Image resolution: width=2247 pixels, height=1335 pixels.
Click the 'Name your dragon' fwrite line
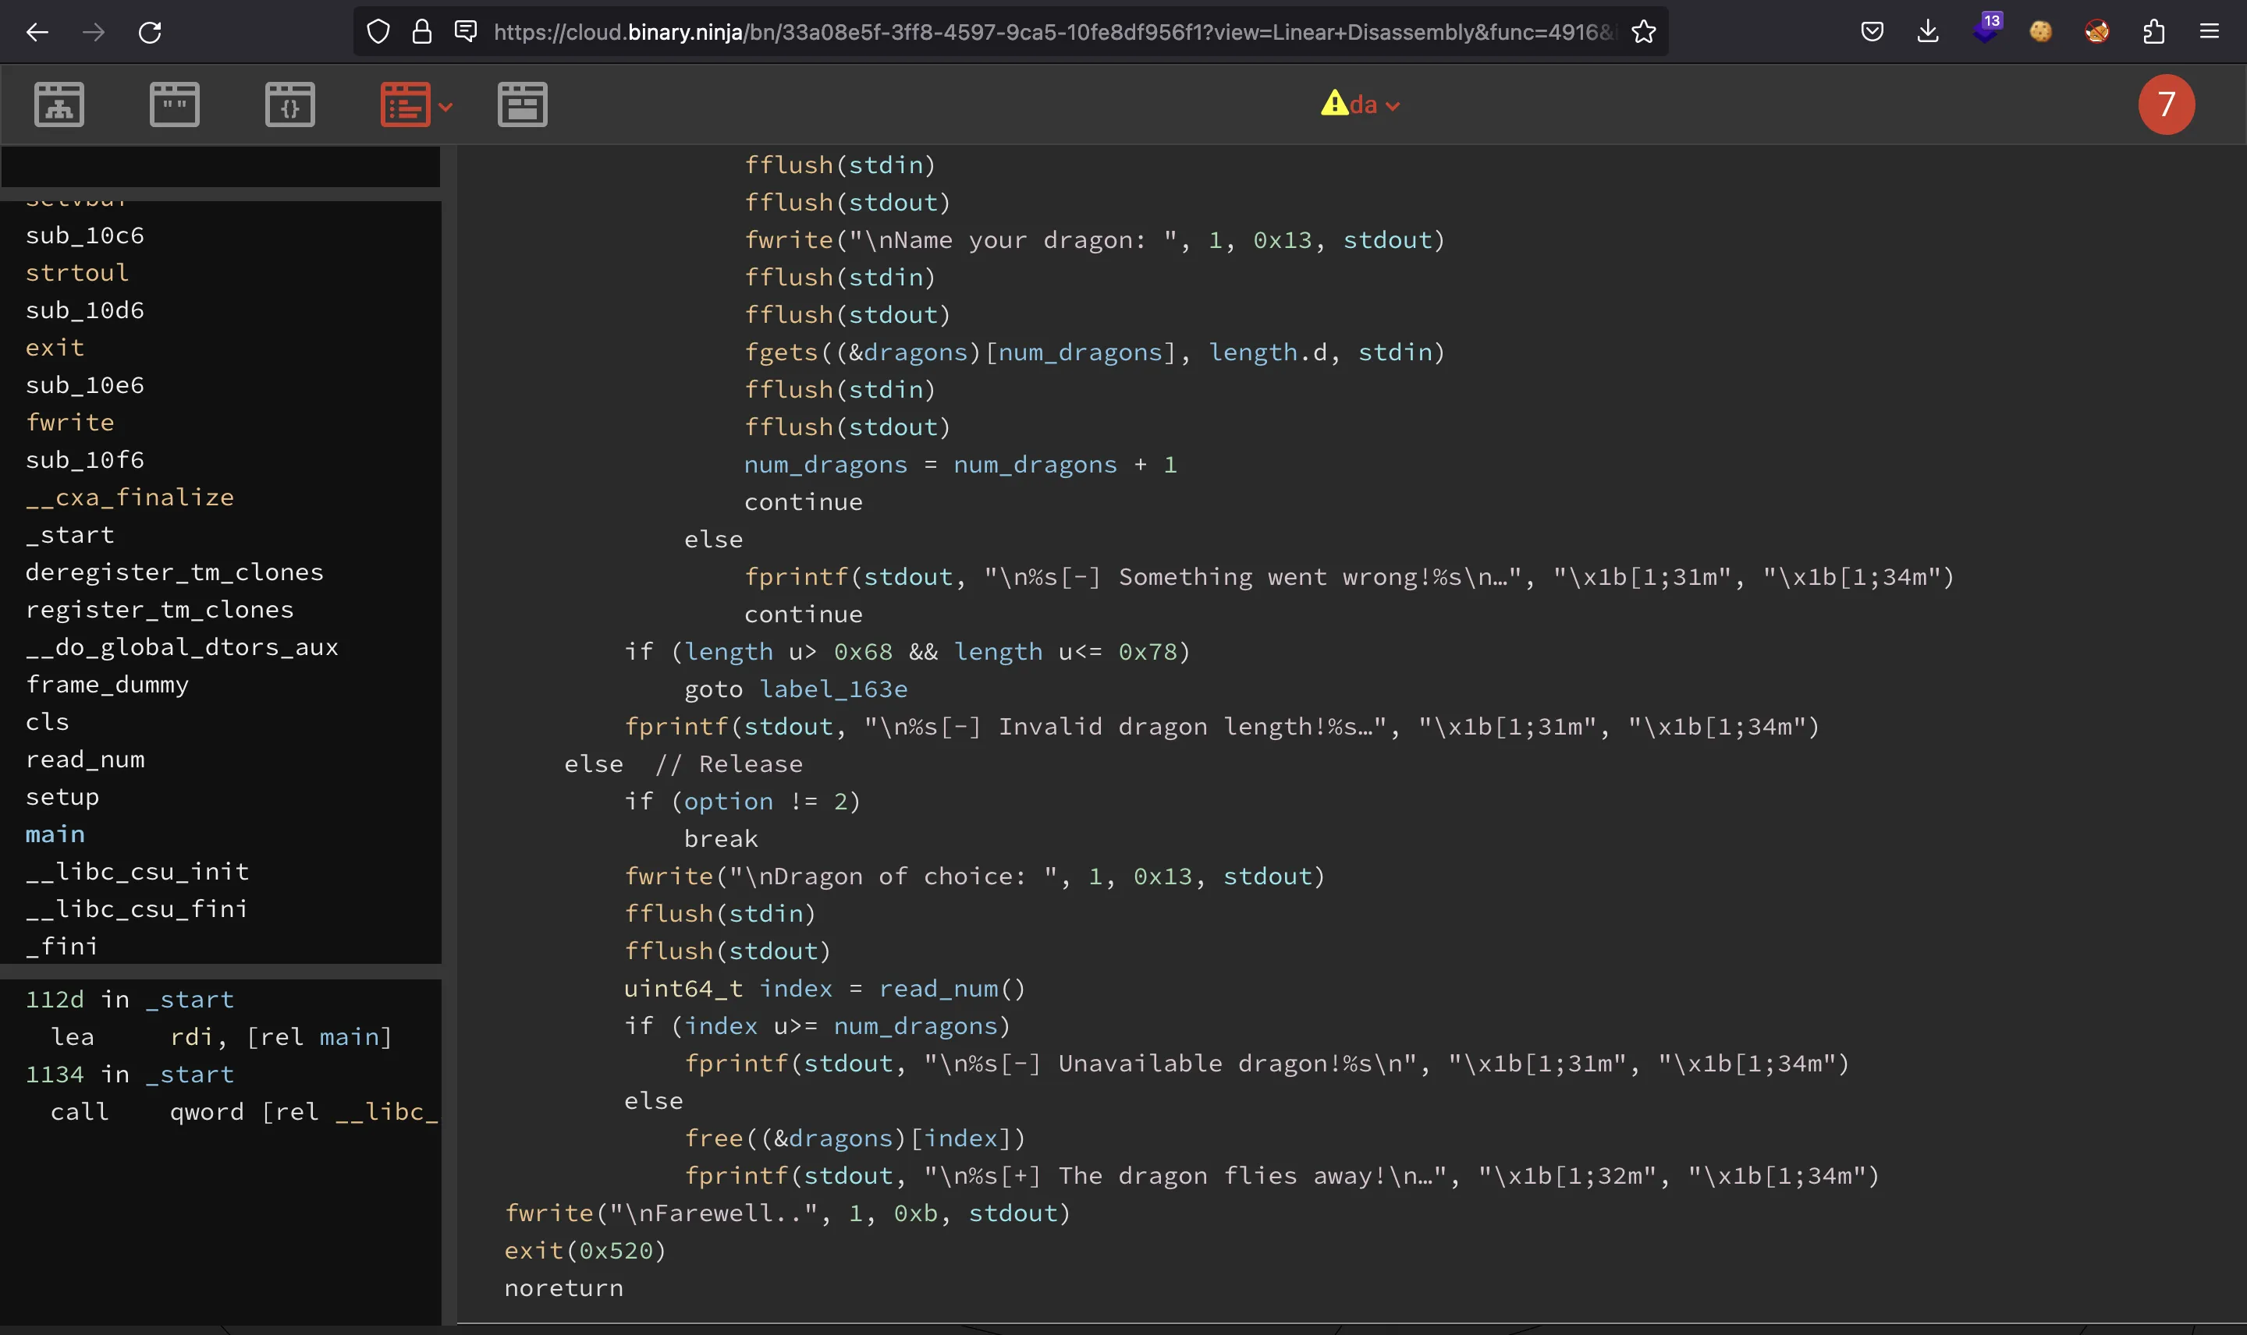pyautogui.click(x=1095, y=240)
